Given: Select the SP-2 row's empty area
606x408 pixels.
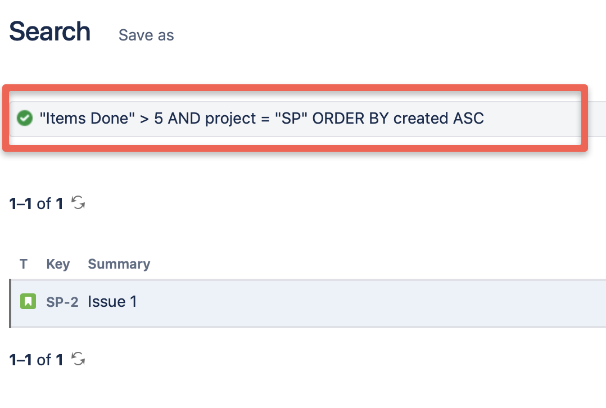Looking at the screenshot, I should pyautogui.click(x=365, y=302).
